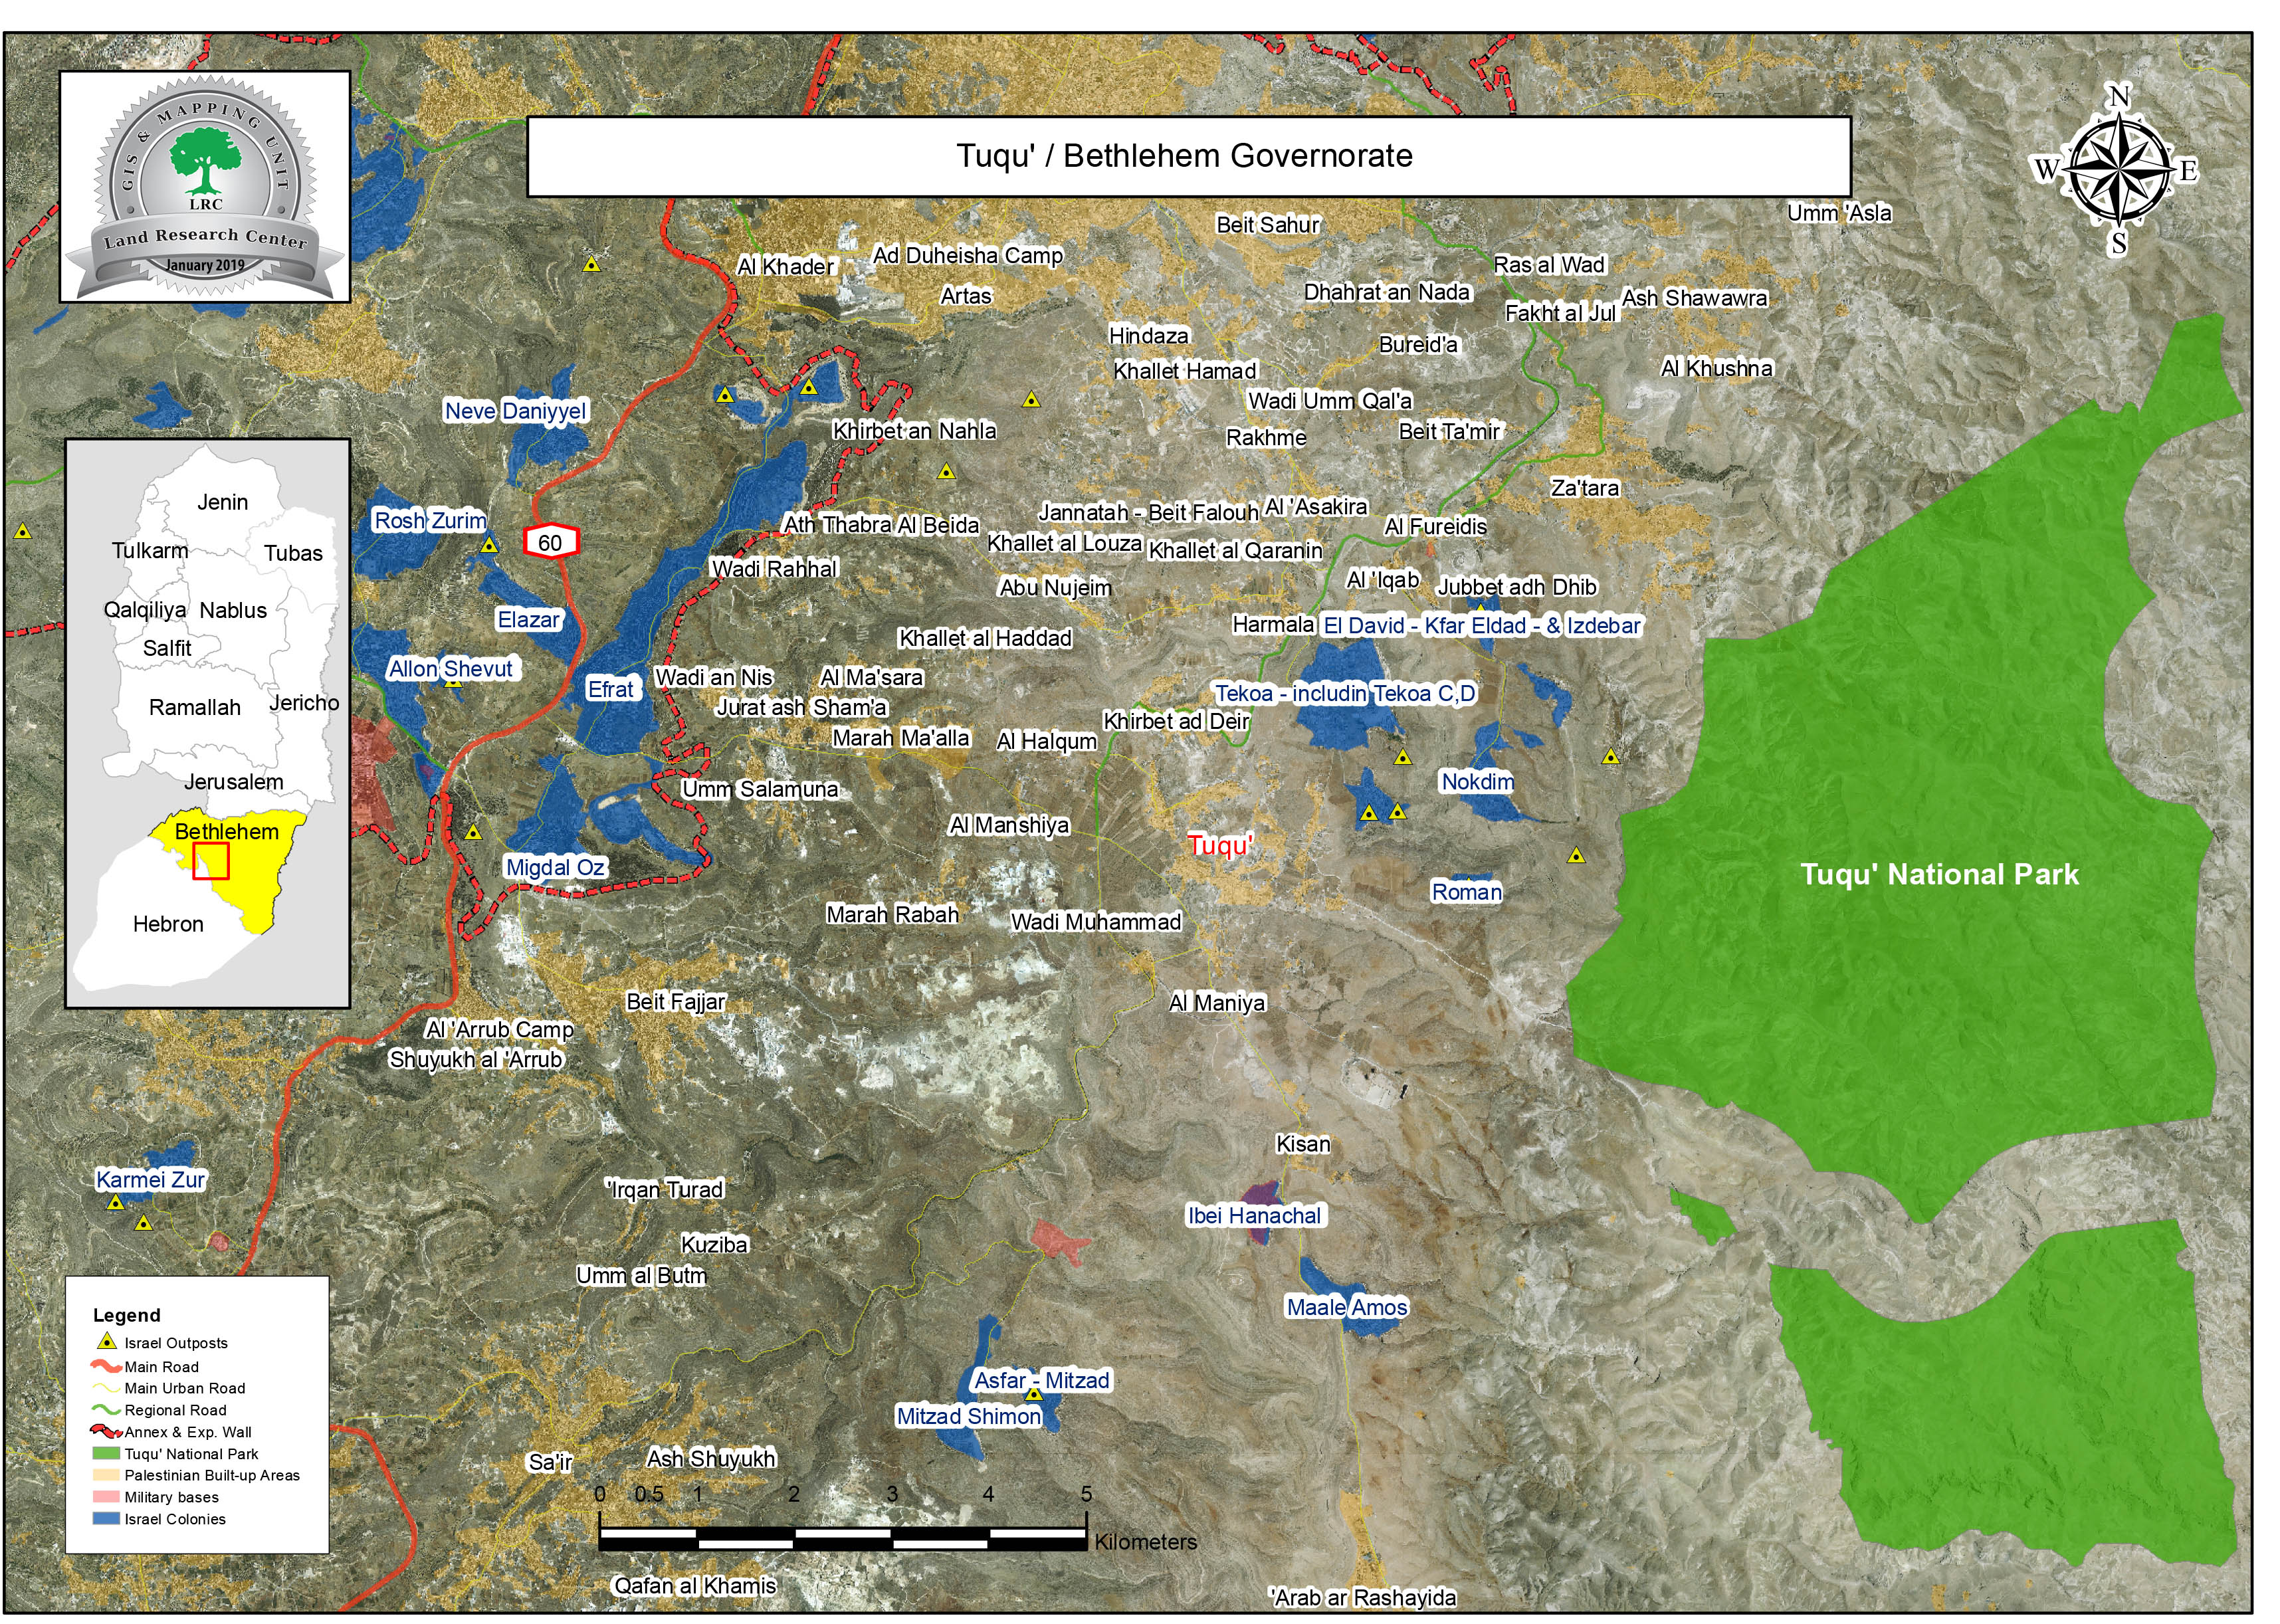Click outpost triangle beside Rosh Zurim label

(489, 545)
